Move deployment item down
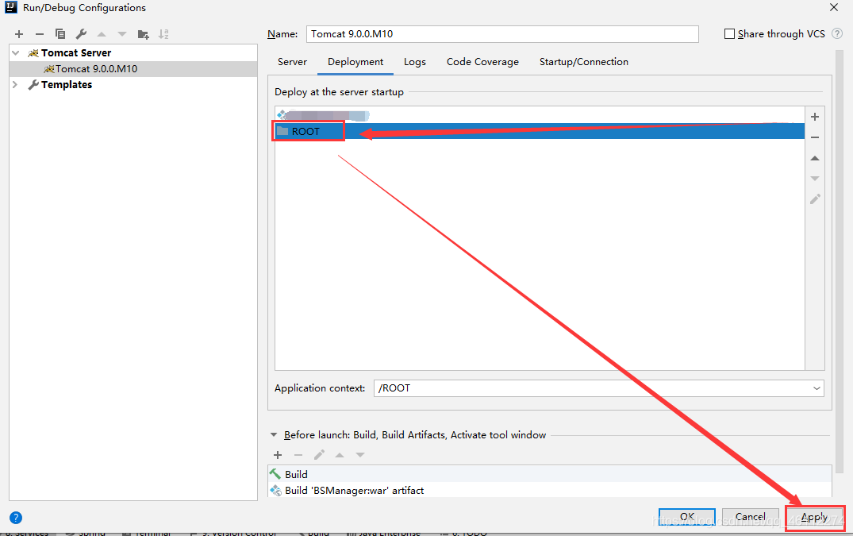Viewport: 853px width, 536px height. point(815,179)
